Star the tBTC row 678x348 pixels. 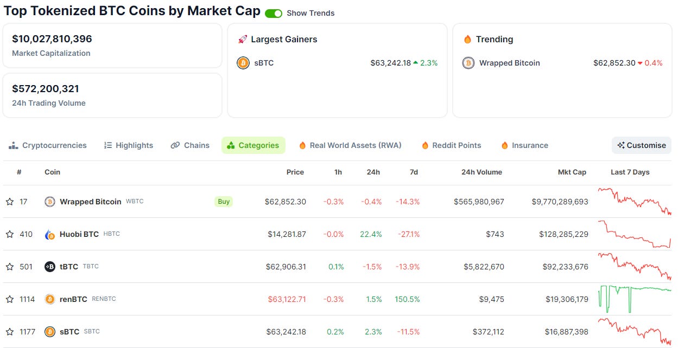pos(9,267)
